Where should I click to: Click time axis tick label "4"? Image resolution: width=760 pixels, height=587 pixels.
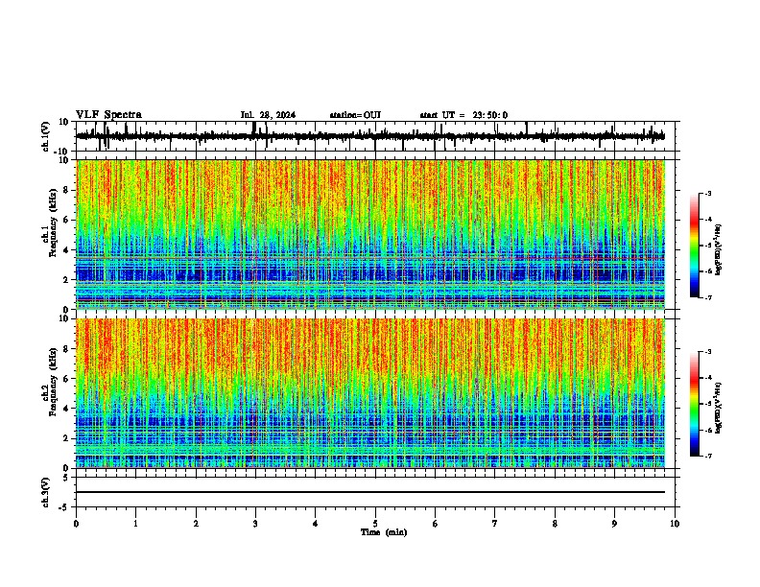coord(316,523)
